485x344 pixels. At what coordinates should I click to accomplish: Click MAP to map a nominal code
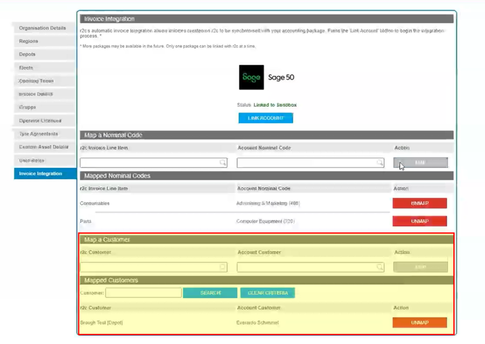[420, 162]
